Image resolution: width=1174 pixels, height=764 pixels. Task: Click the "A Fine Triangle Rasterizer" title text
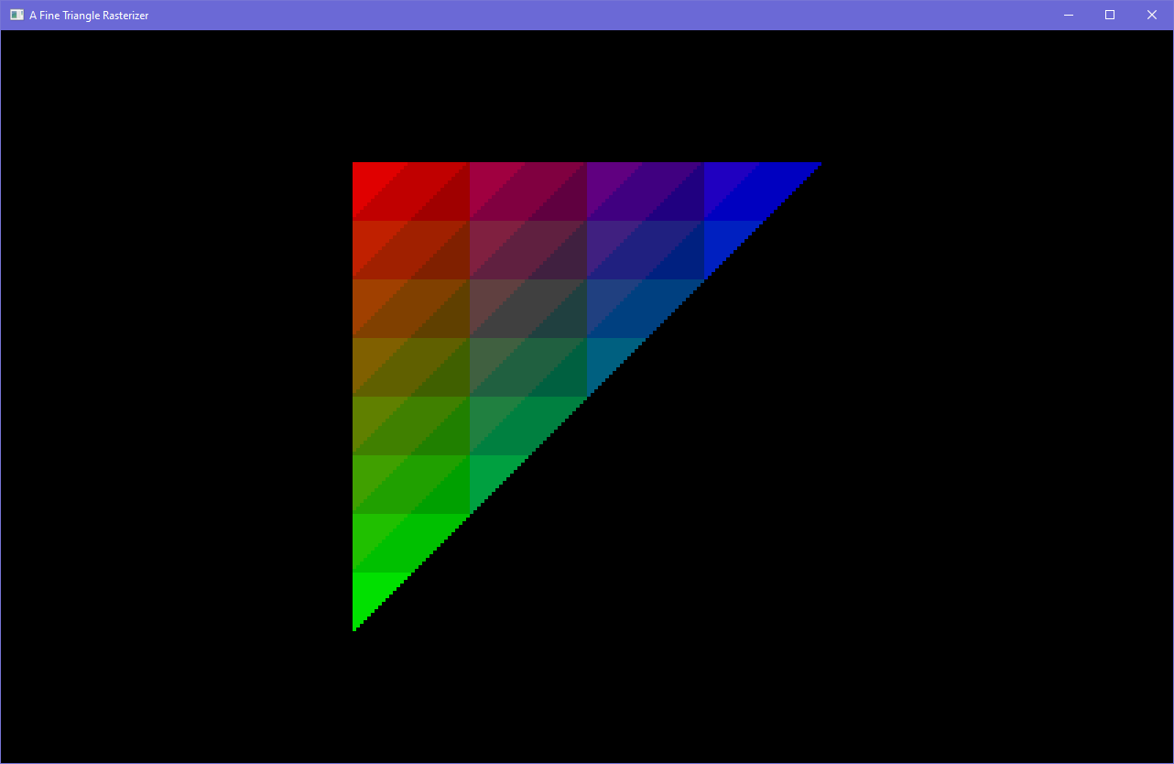click(x=89, y=16)
